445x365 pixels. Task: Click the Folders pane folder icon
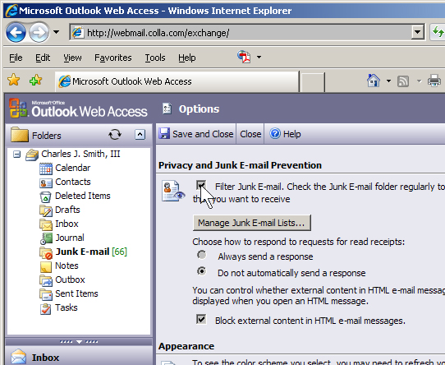[20, 135]
